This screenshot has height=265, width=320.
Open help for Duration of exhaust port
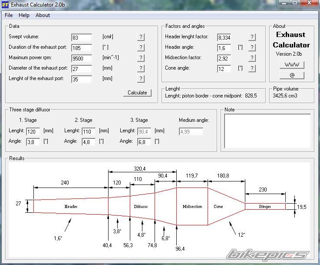pyautogui.click(x=141, y=47)
